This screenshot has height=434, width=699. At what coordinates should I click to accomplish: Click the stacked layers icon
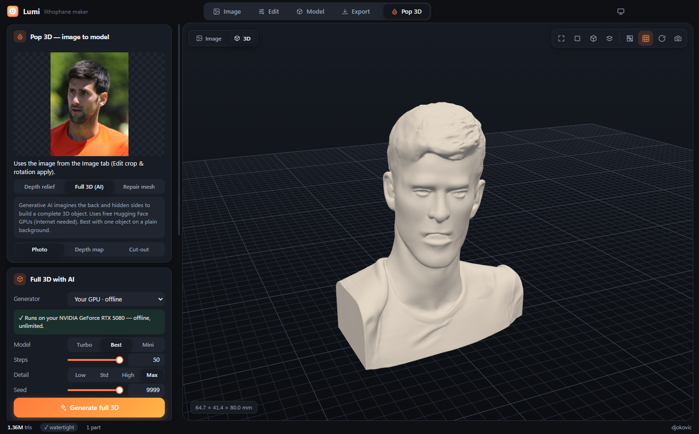(x=609, y=39)
